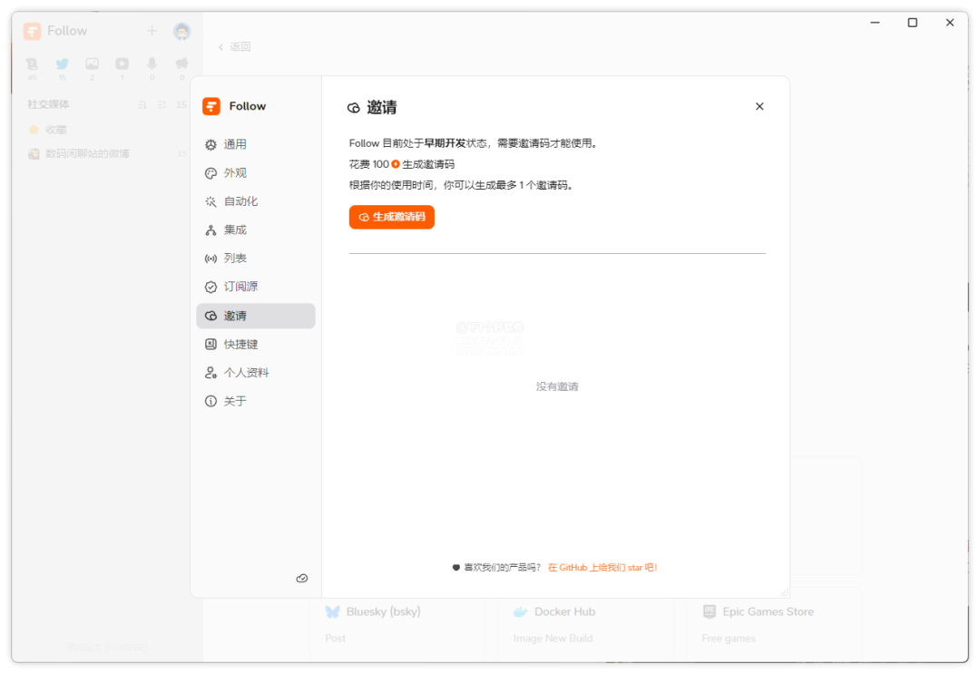Open the 外观 appearance settings tab
The width and height of the screenshot is (980, 674).
click(256, 173)
